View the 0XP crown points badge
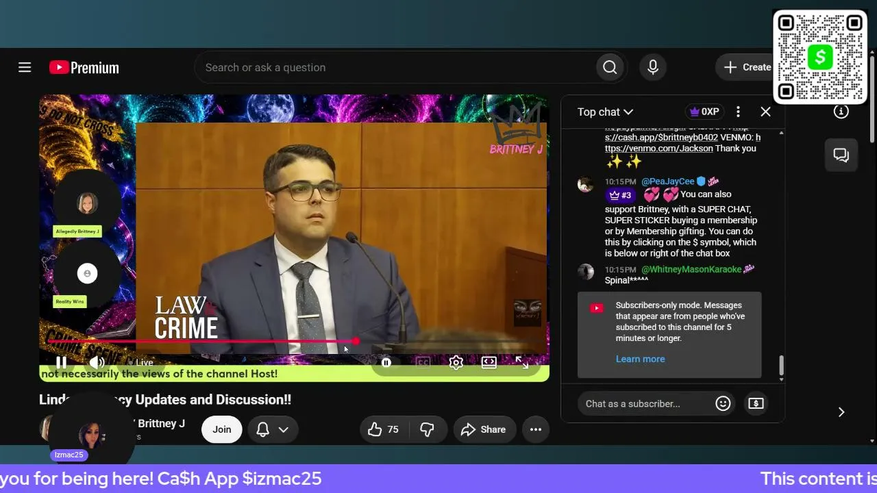 pyautogui.click(x=704, y=112)
